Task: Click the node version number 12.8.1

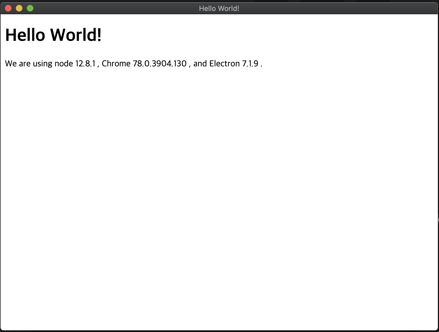Action: 85,64
